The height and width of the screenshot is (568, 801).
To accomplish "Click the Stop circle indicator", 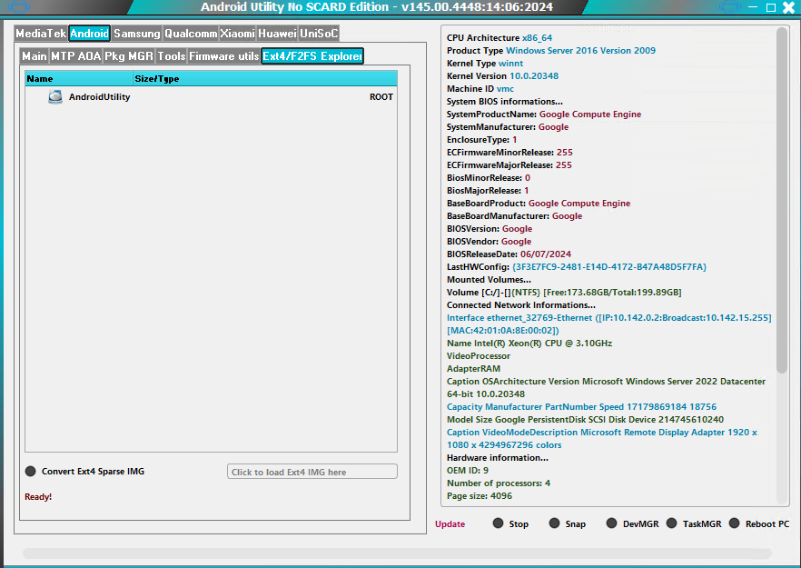I will click(x=498, y=523).
